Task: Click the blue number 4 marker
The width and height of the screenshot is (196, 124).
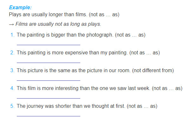Action: [12, 88]
